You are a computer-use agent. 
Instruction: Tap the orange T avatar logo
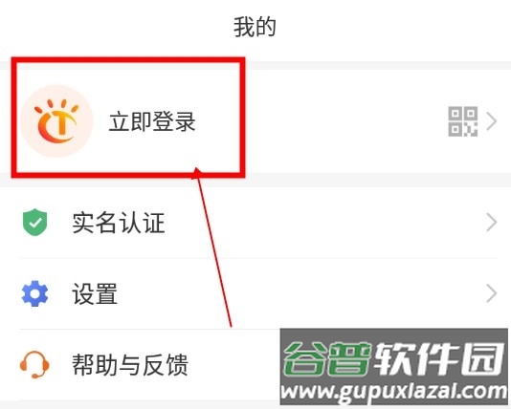coord(56,120)
